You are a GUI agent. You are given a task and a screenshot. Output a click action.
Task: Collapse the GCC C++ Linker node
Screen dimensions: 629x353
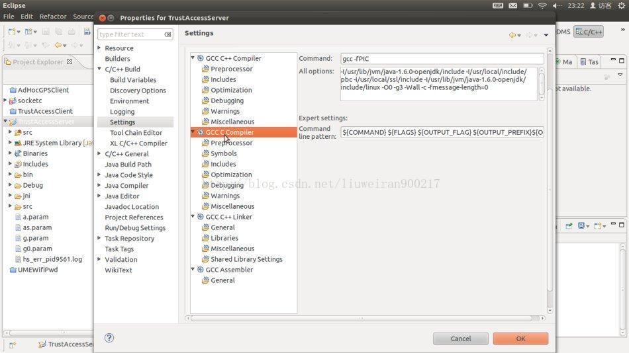pyautogui.click(x=193, y=216)
